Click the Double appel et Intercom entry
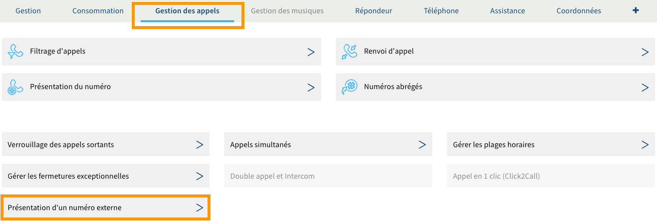Screen dimensions: 657x221 (272, 176)
